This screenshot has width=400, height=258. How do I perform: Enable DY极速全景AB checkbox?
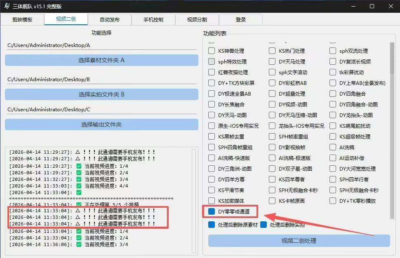(x=212, y=94)
